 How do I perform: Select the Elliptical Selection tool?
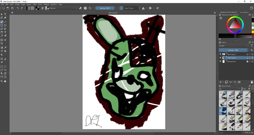tap(5, 67)
